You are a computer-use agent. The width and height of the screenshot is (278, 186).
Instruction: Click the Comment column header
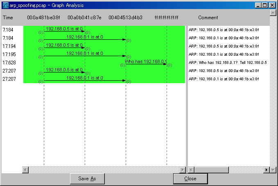click(x=208, y=18)
